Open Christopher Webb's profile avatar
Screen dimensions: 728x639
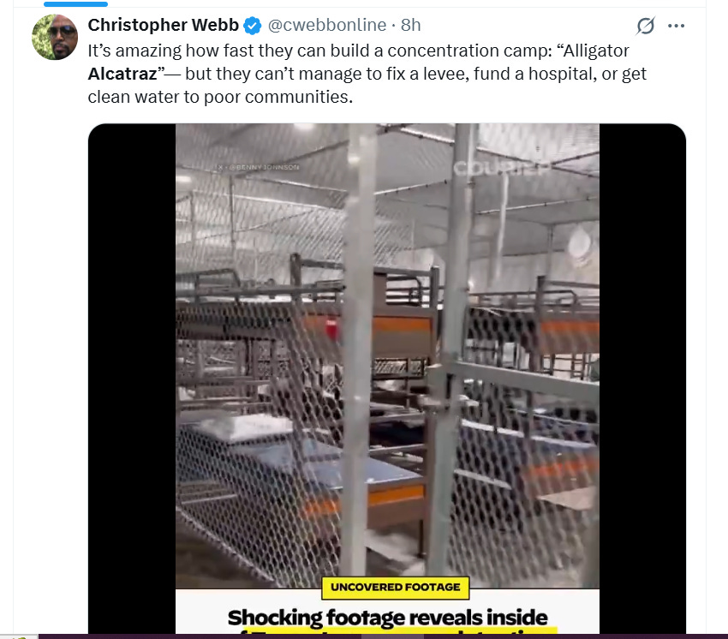coord(55,37)
